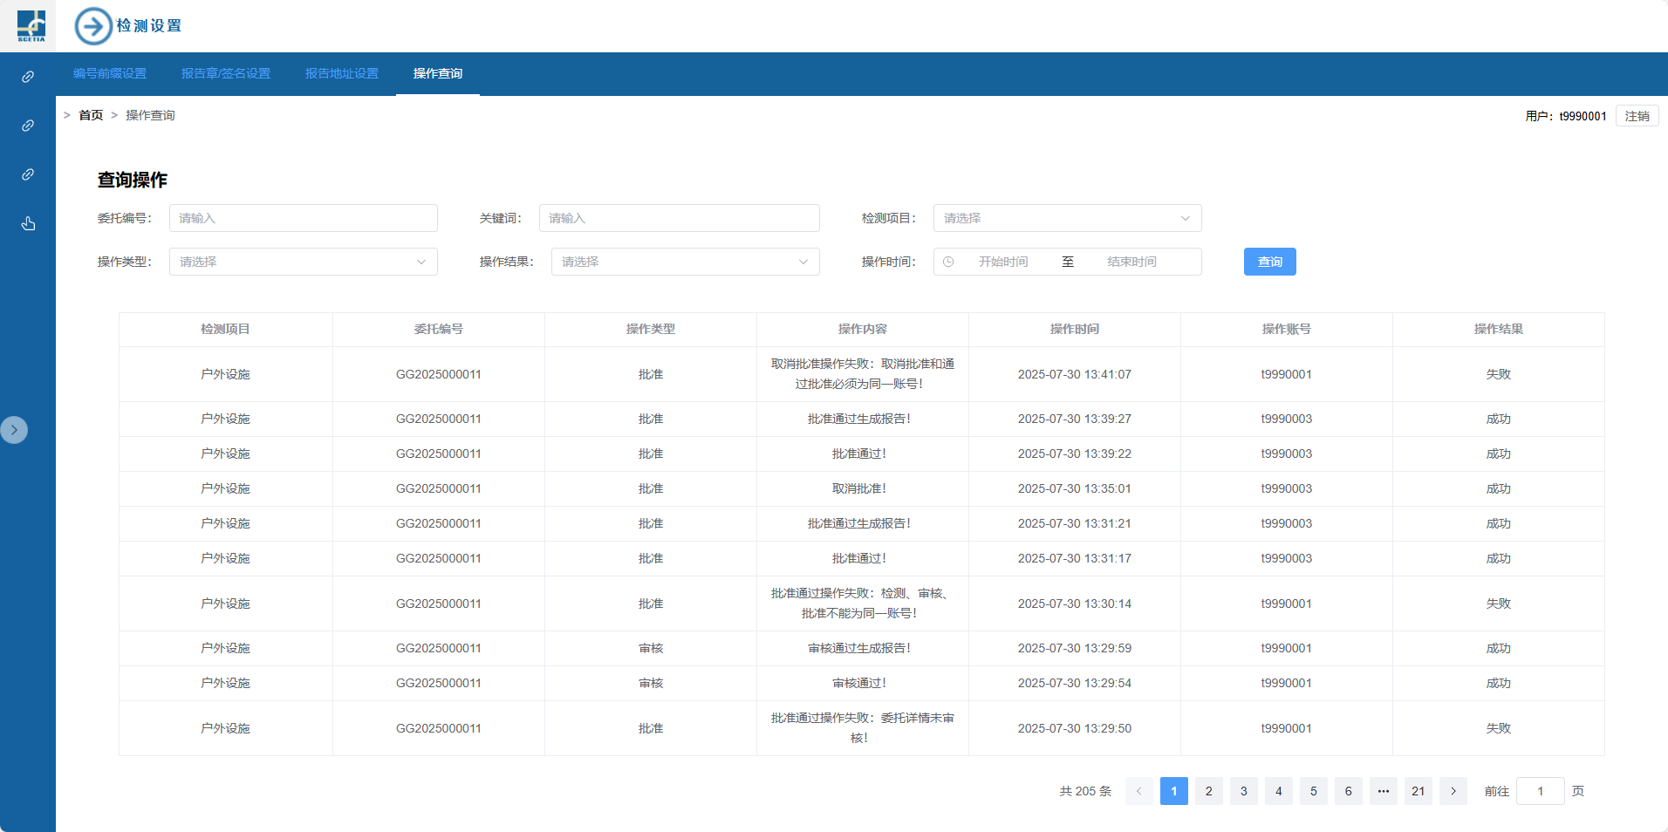Click the SCETIA logo in top-left corner
1668x832 pixels.
click(31, 25)
